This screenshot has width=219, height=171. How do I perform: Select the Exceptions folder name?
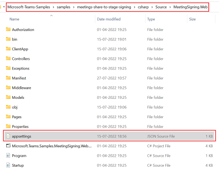(x=21, y=68)
